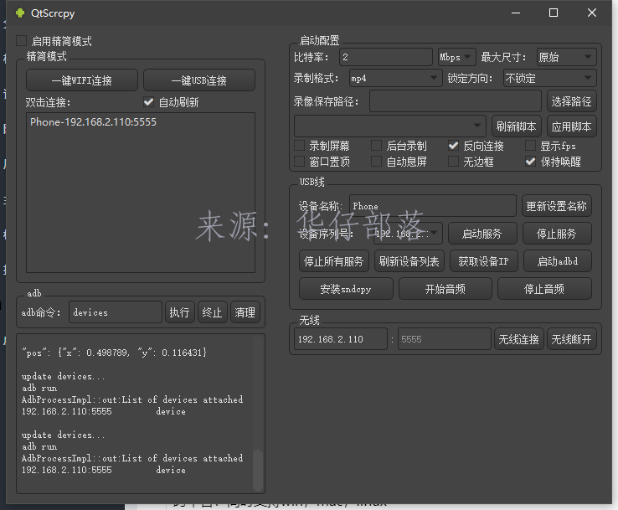The height and width of the screenshot is (510, 618).
Task: Click the 安装sndcpy button
Action: [x=346, y=289]
